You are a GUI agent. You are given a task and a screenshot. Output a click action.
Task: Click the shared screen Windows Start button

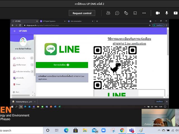tap(12, 107)
